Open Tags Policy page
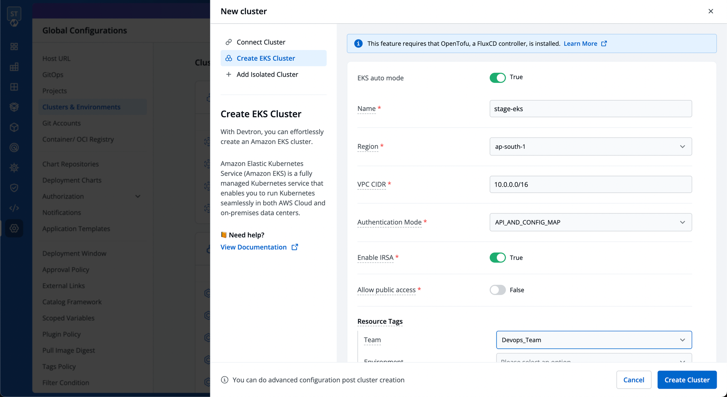This screenshot has height=397, width=727. pos(59,367)
